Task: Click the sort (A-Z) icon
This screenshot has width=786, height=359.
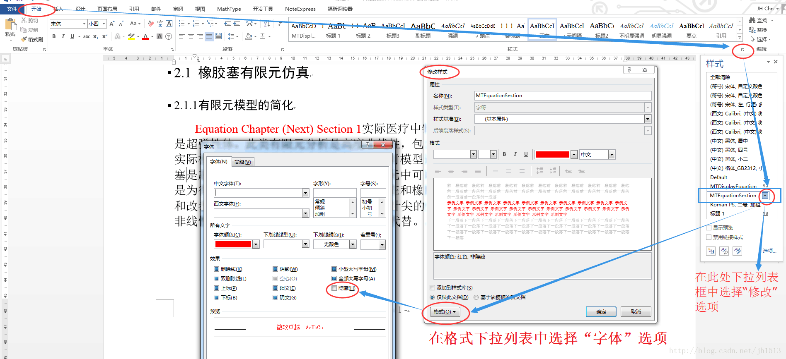Action: point(267,24)
